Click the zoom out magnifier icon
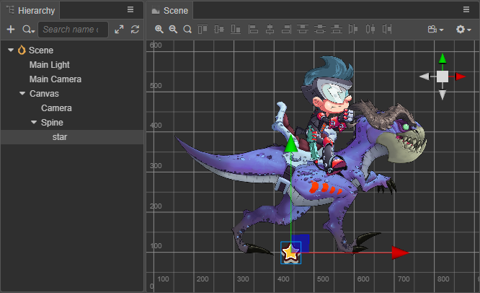The width and height of the screenshot is (480, 293). click(173, 30)
